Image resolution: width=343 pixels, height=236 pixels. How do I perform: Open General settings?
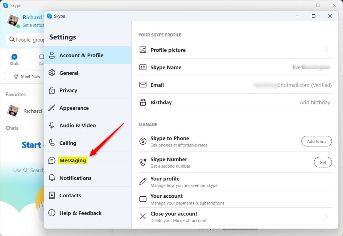point(87,73)
